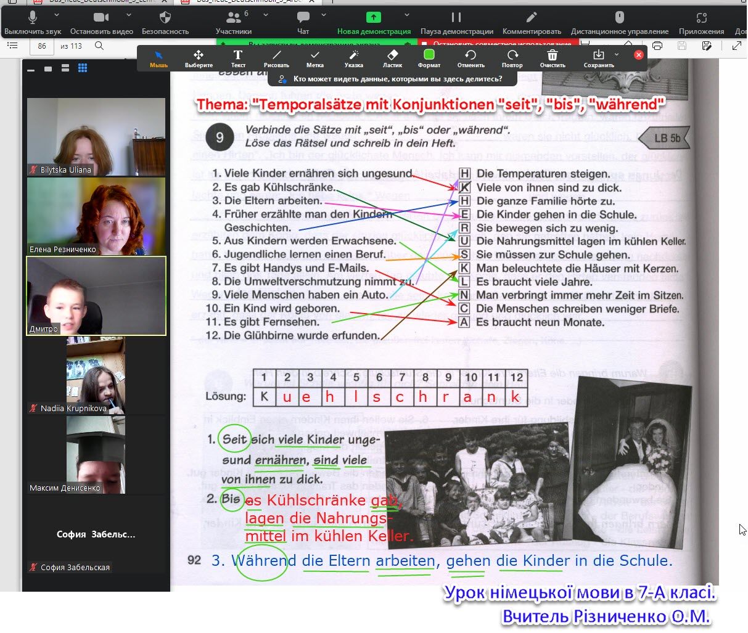Expand the video options arrow
This screenshot has height=633, width=748.
[x=129, y=15]
